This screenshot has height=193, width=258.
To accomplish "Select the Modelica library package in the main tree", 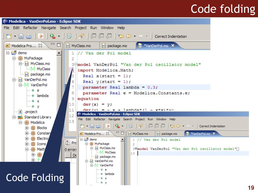I will (x=37, y=122).
